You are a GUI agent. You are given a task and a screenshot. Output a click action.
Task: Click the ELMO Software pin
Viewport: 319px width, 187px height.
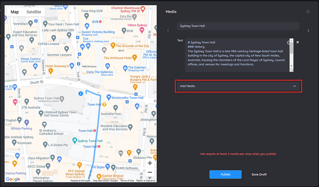coord(113,168)
